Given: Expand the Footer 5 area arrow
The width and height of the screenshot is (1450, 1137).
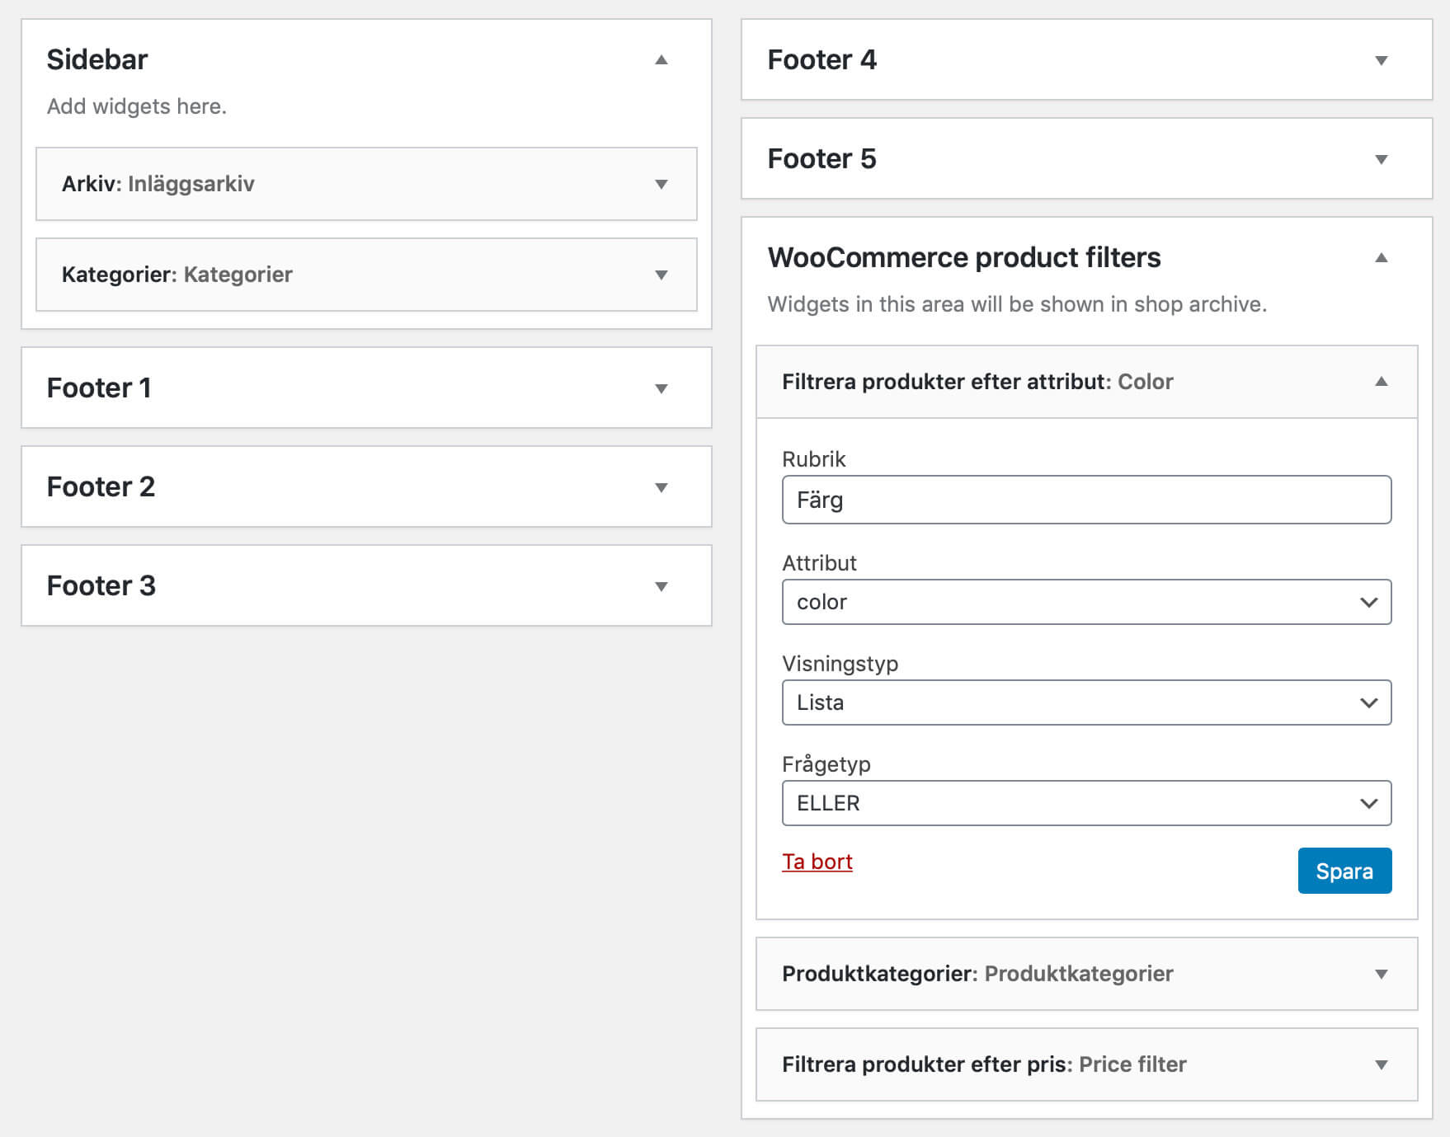Looking at the screenshot, I should (1381, 159).
